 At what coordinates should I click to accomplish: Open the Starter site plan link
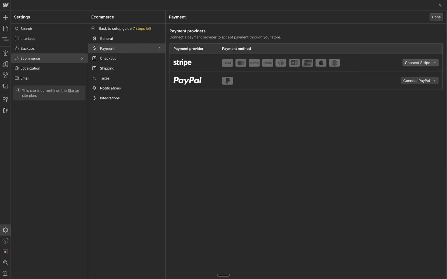73,90
